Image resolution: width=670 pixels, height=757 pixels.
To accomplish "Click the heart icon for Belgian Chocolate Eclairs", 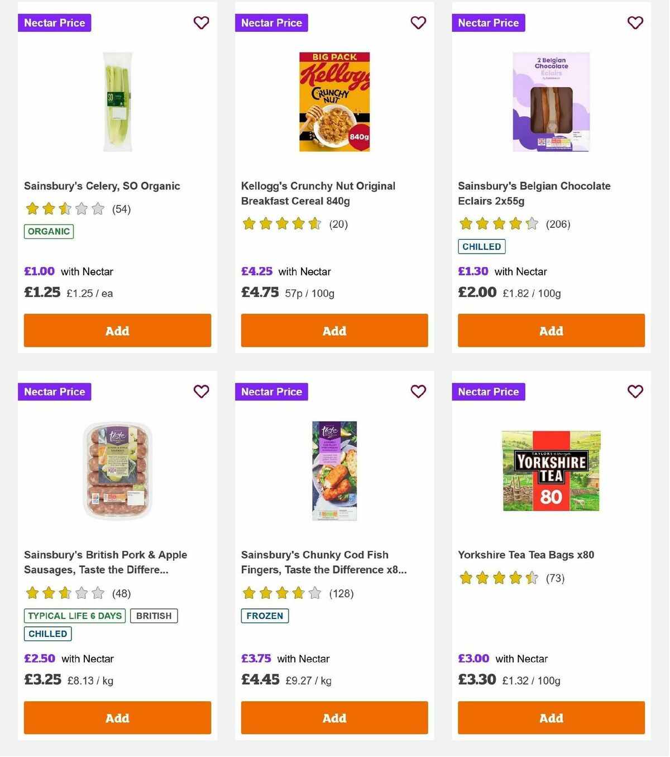I will pos(635,23).
